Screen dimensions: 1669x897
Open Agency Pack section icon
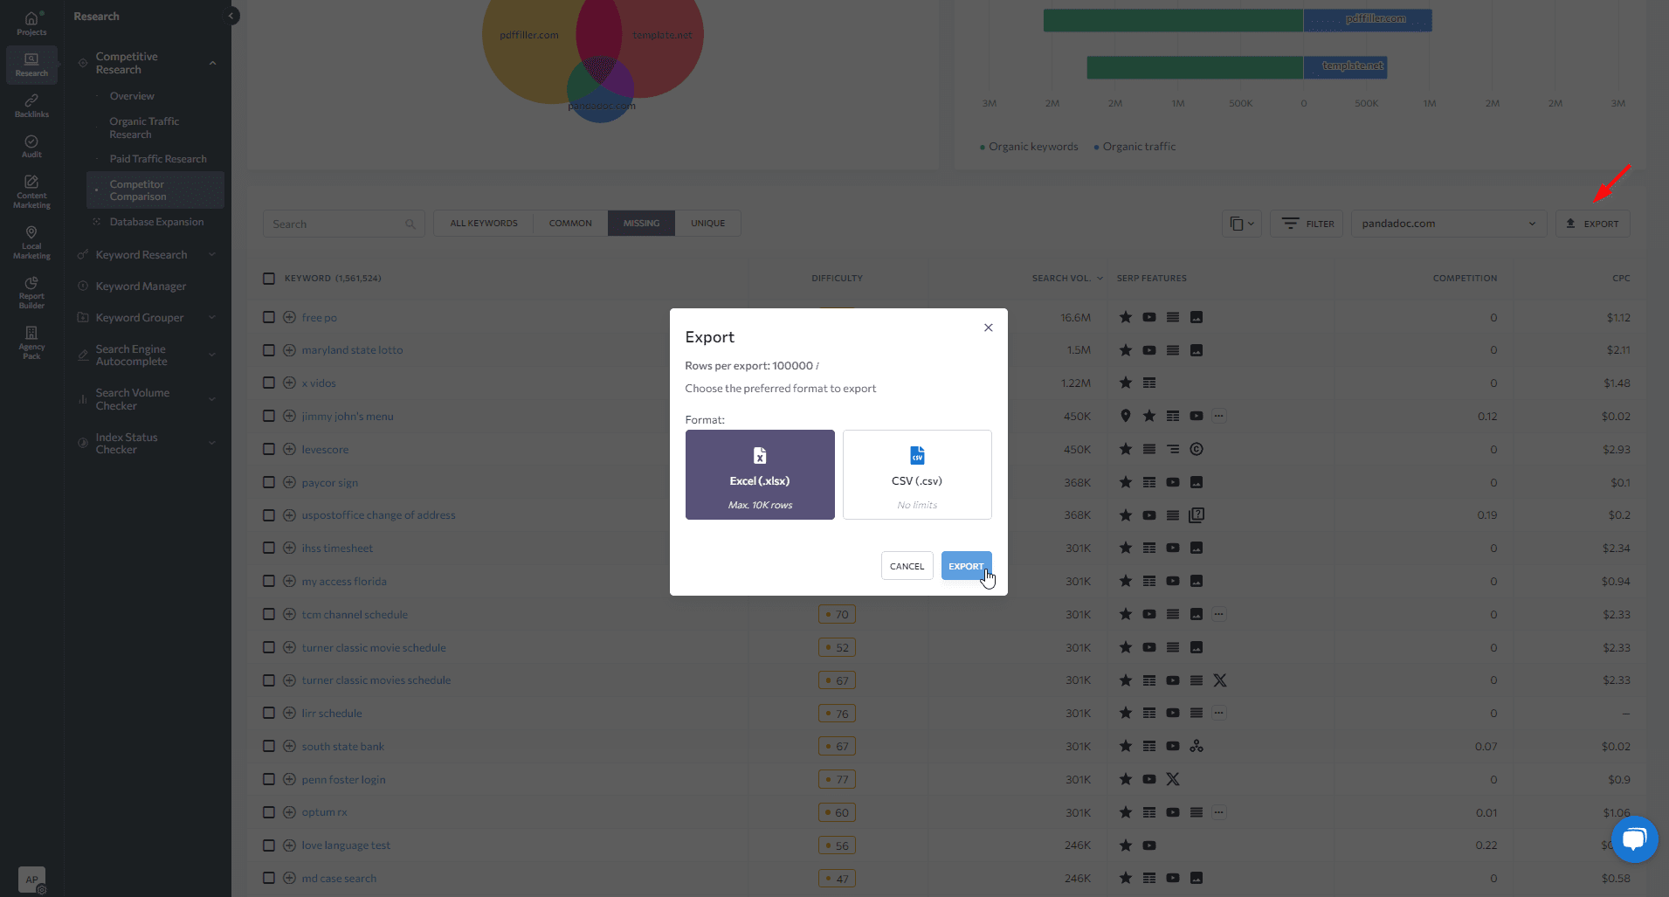click(31, 342)
